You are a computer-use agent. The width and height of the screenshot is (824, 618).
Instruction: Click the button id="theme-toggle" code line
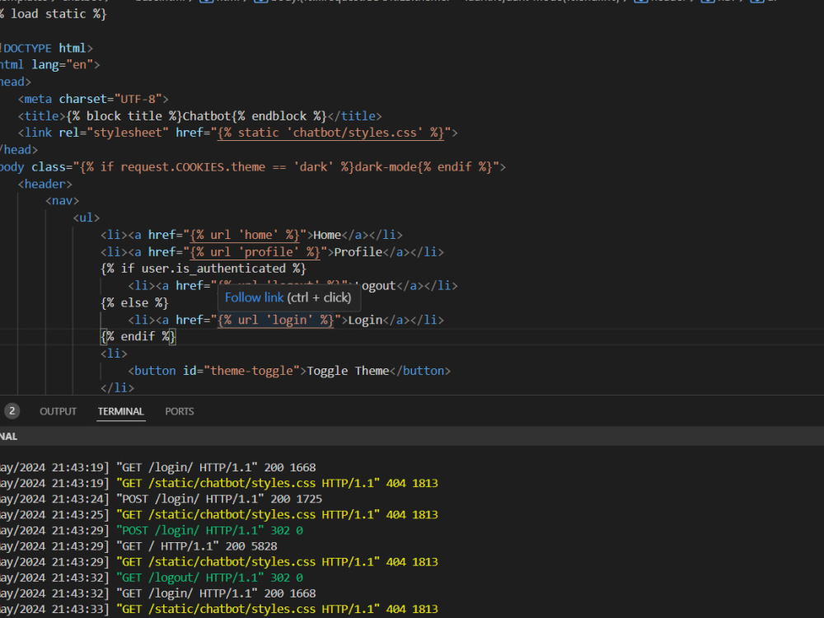(x=289, y=371)
